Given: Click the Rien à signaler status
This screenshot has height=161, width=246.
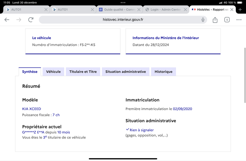Looking at the screenshot, I should (141, 130).
